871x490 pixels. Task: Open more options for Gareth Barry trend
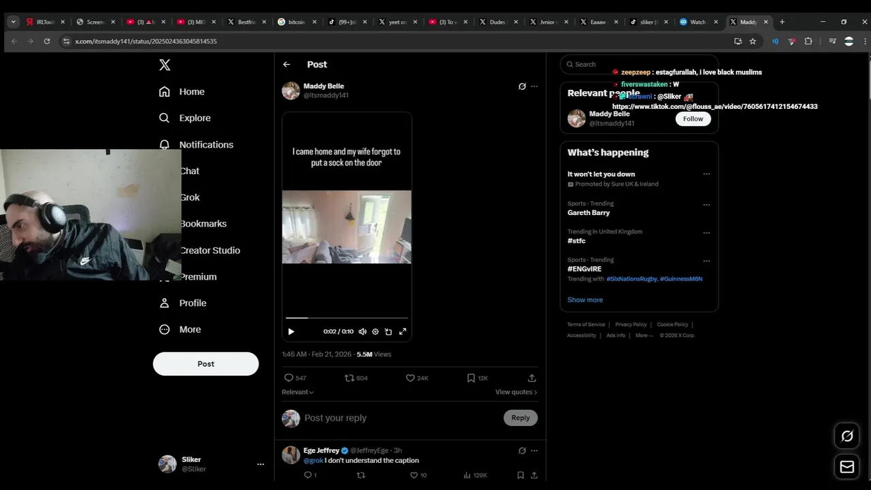[x=706, y=204]
